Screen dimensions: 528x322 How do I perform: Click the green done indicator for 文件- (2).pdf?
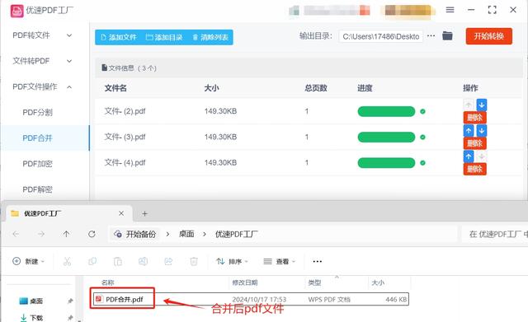422,111
